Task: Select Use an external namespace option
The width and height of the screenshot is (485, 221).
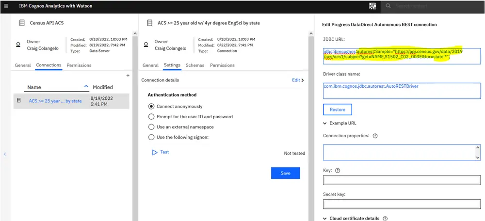Action: pyautogui.click(x=151, y=126)
